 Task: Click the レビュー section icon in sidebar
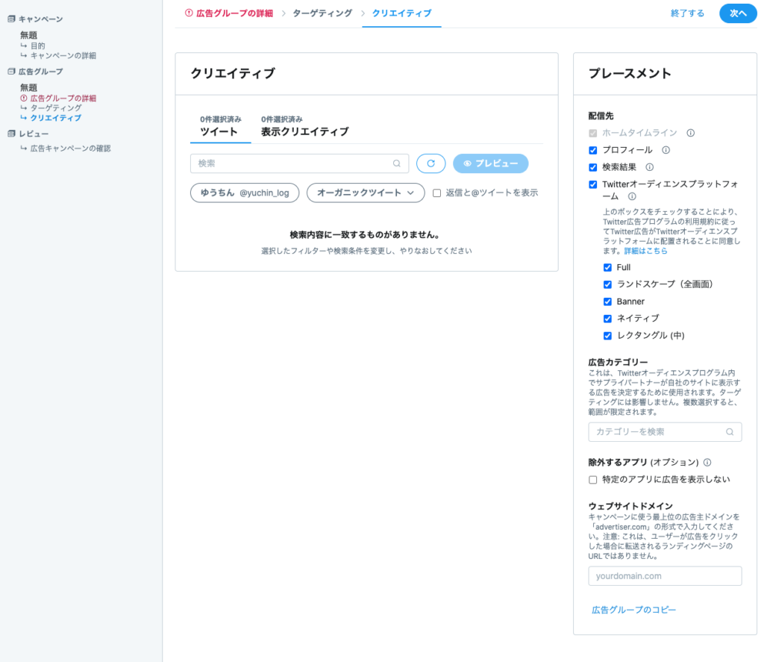(x=11, y=134)
